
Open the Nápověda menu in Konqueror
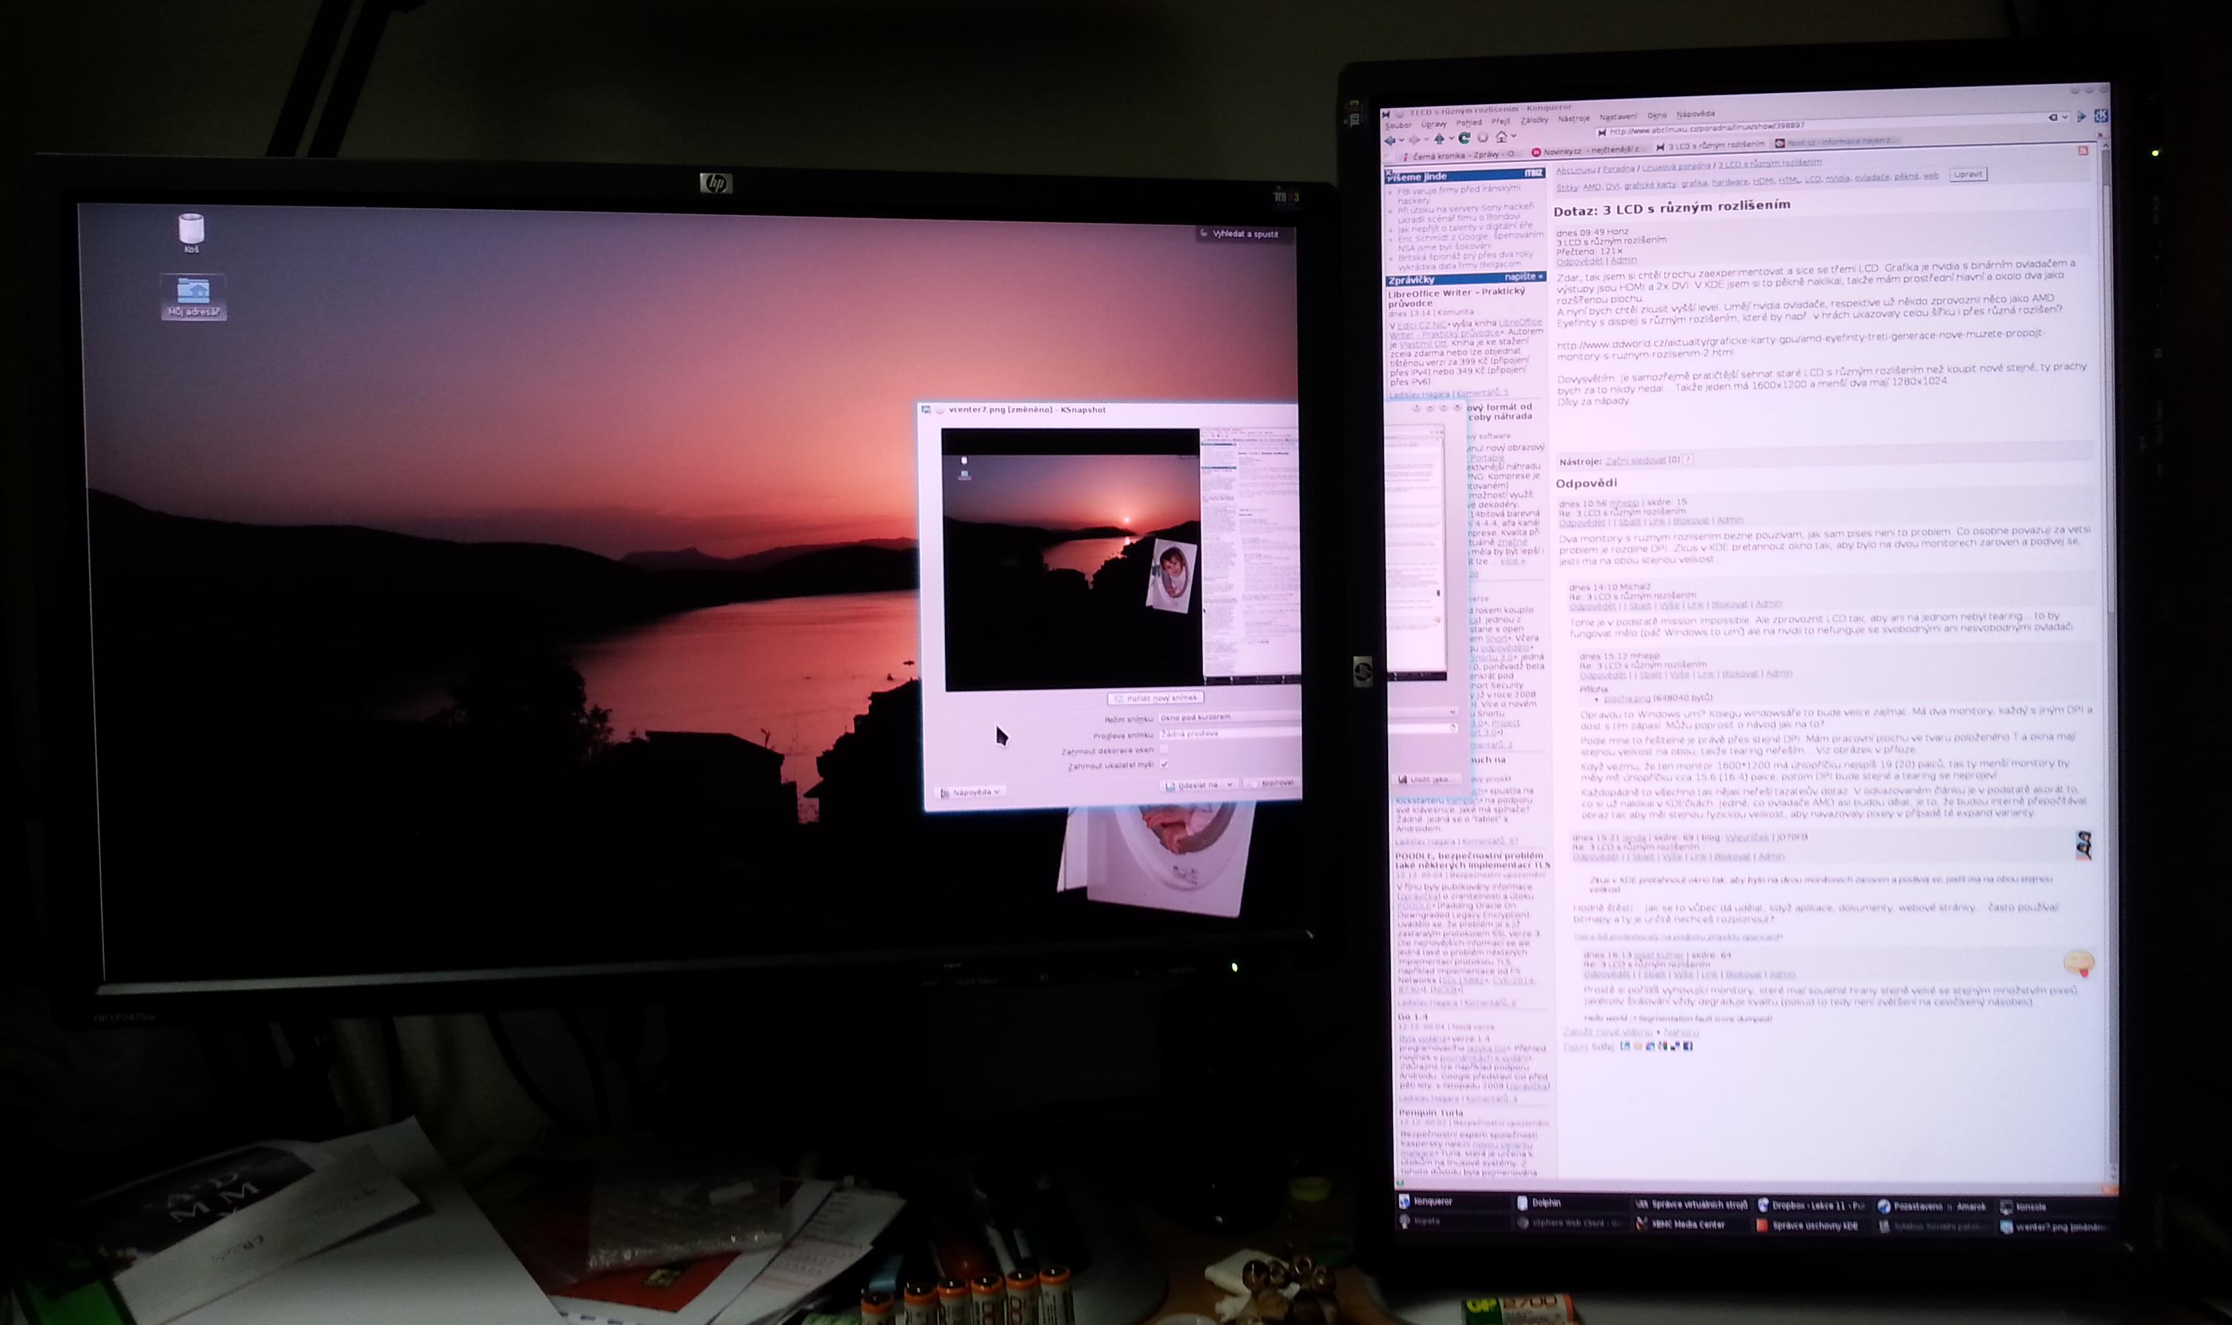[1695, 114]
